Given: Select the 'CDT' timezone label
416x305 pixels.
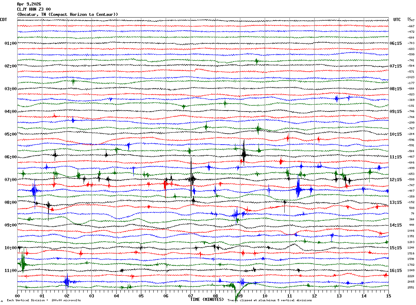Looking at the screenshot, I should tap(4, 20).
